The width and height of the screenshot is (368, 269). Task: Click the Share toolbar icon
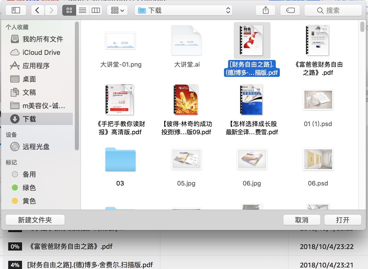[266, 10]
